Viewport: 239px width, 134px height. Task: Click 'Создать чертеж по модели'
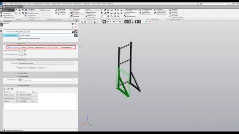146,10
